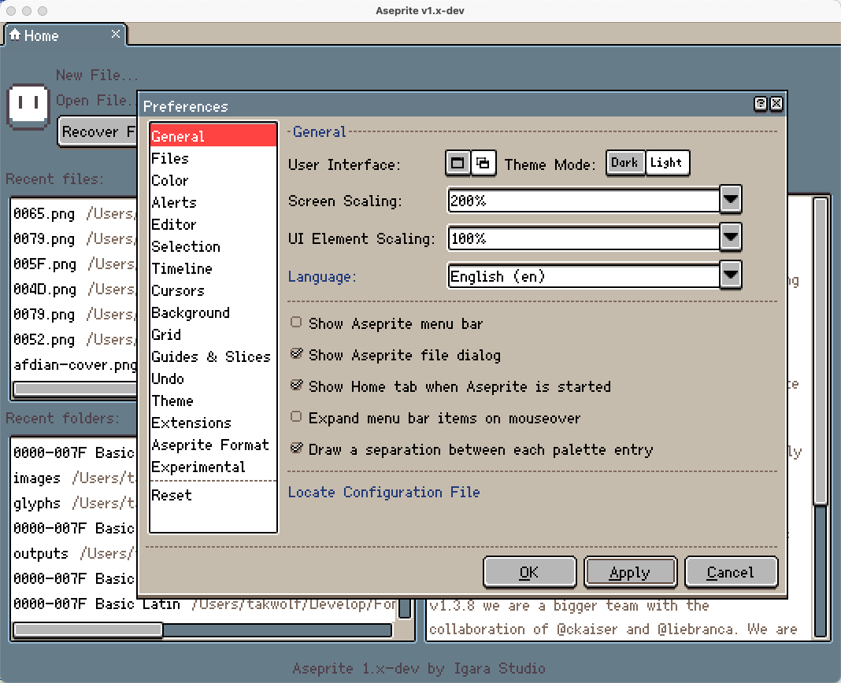Click the OK button
Image resolution: width=841 pixels, height=683 pixels.
(x=529, y=573)
